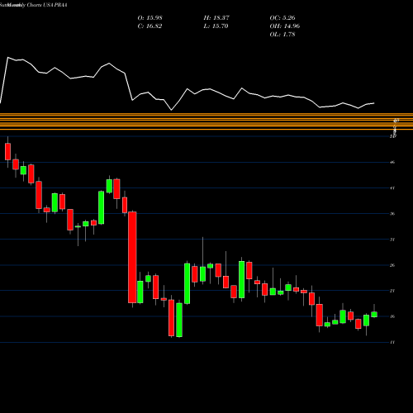Click the price axis label '11'
This screenshot has height=413, width=413.
pos(392,342)
